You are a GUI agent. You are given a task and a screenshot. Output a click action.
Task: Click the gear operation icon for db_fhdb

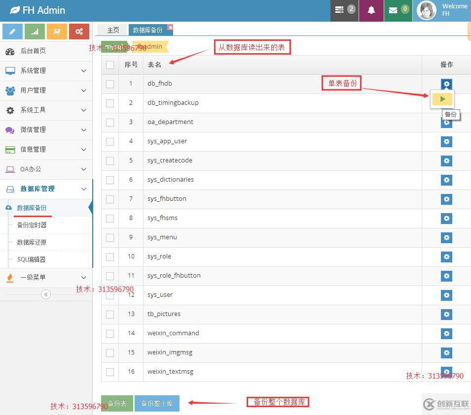point(446,84)
